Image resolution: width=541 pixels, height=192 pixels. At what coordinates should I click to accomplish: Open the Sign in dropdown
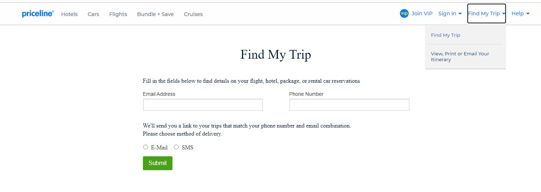tap(450, 13)
